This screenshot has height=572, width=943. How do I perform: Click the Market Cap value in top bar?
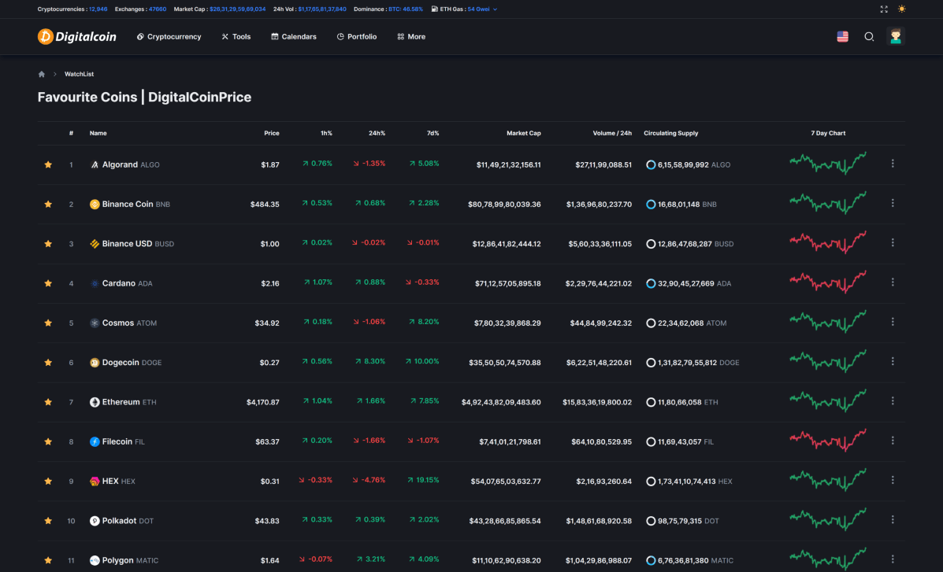(238, 9)
